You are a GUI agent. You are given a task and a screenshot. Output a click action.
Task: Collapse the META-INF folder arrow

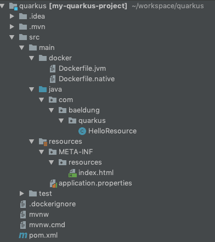[x=42, y=152]
